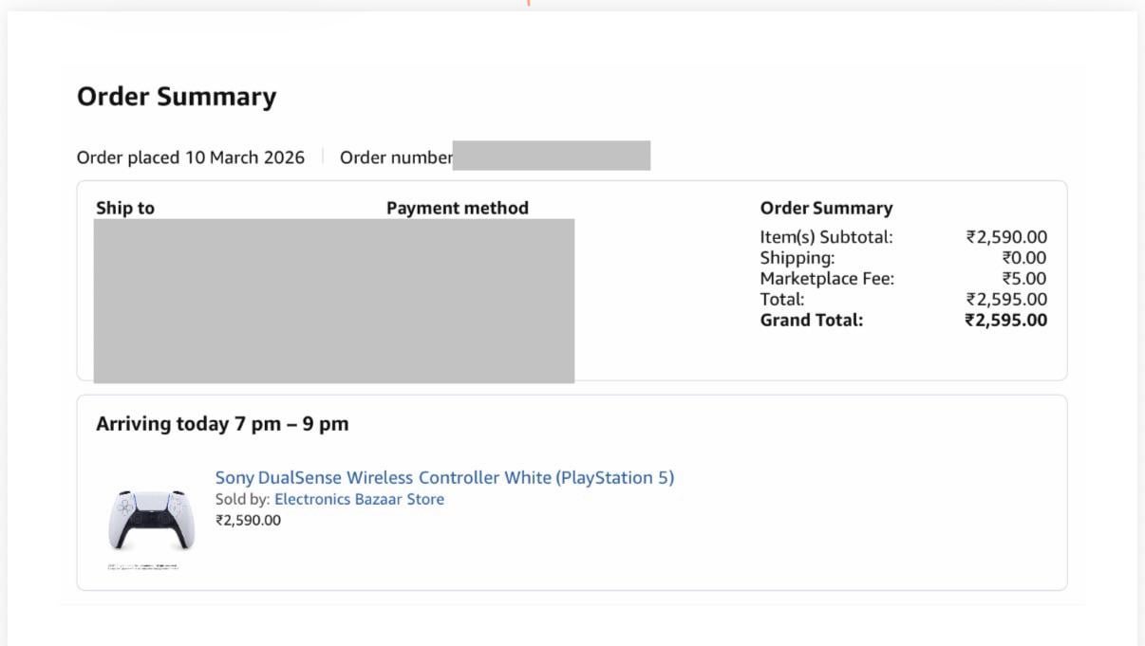Screen dimensions: 1145x646
Task: Click the Marketplace Fee label
Action: [x=827, y=279]
